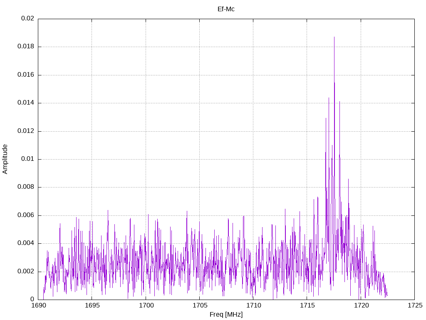The image size is (426, 320).
Task: Click the x-axis tick label 1695
Action: coord(92,305)
